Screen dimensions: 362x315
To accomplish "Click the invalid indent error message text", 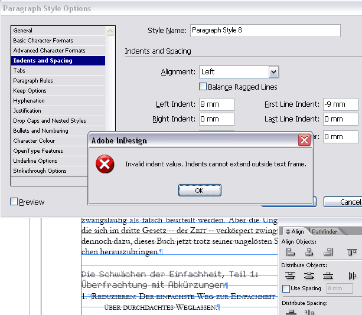I will tap(216, 164).
